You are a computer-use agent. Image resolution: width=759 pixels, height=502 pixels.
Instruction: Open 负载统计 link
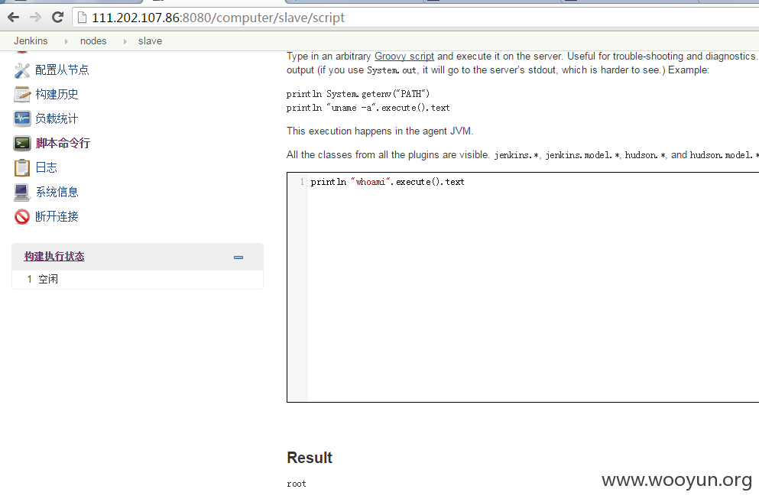[57, 118]
